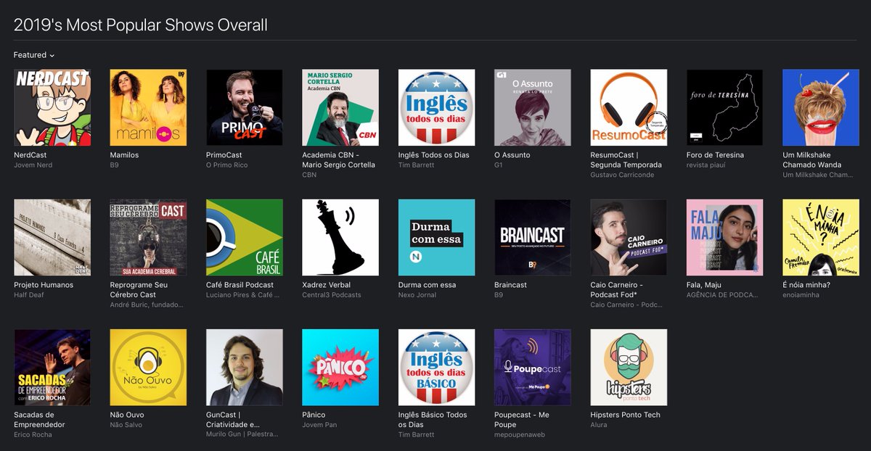Click Tim Barrett under Inglês Todos os Dias
The height and width of the screenshot is (451, 871).
click(x=417, y=165)
